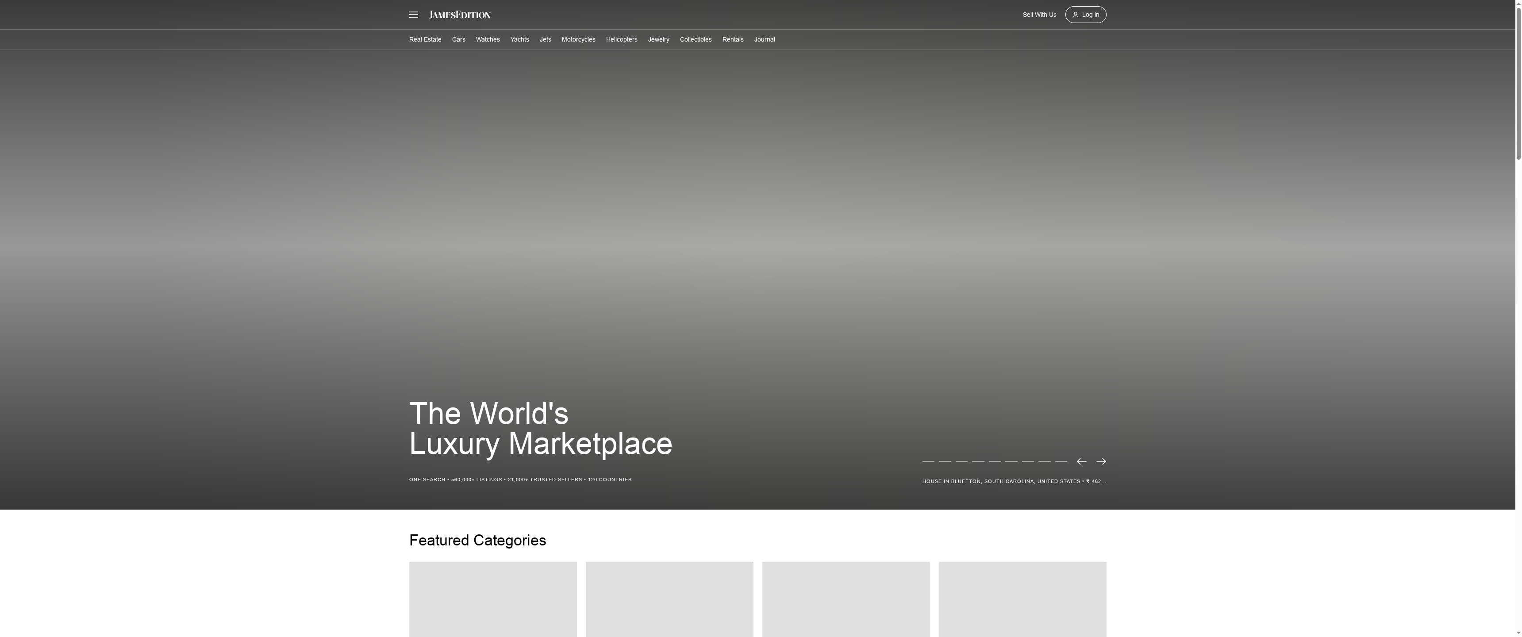Open the Log in button
The width and height of the screenshot is (1522, 637).
pyautogui.click(x=1085, y=15)
